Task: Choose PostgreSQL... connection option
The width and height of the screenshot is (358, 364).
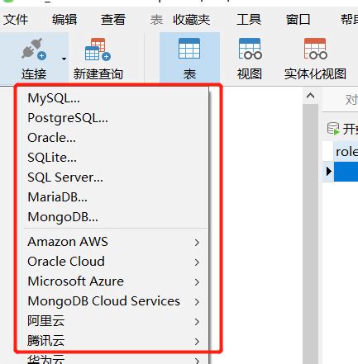Action: point(68,118)
